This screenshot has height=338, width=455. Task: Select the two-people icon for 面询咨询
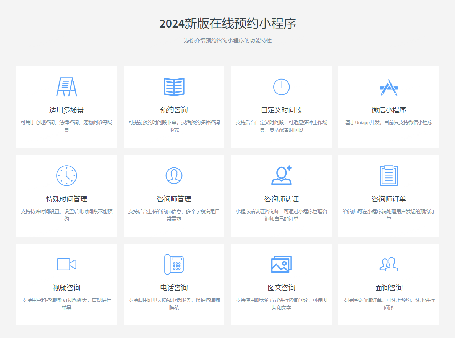pyautogui.click(x=389, y=264)
